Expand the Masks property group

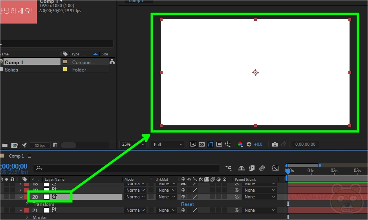tap(27, 217)
